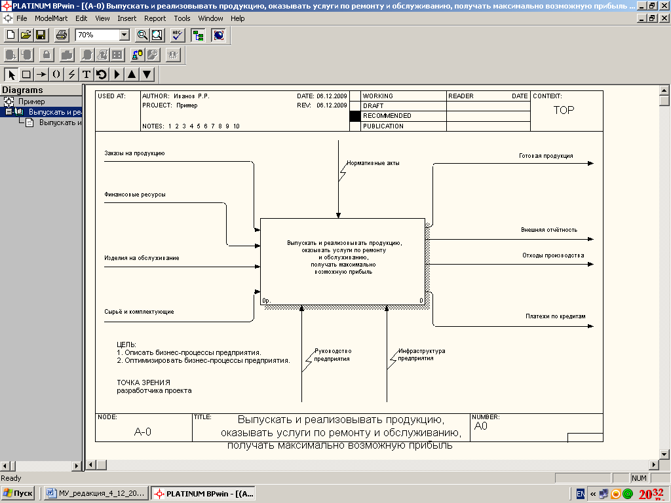The image size is (671, 503).
Task: Select the zoom magnifier tool
Action: [x=142, y=35]
